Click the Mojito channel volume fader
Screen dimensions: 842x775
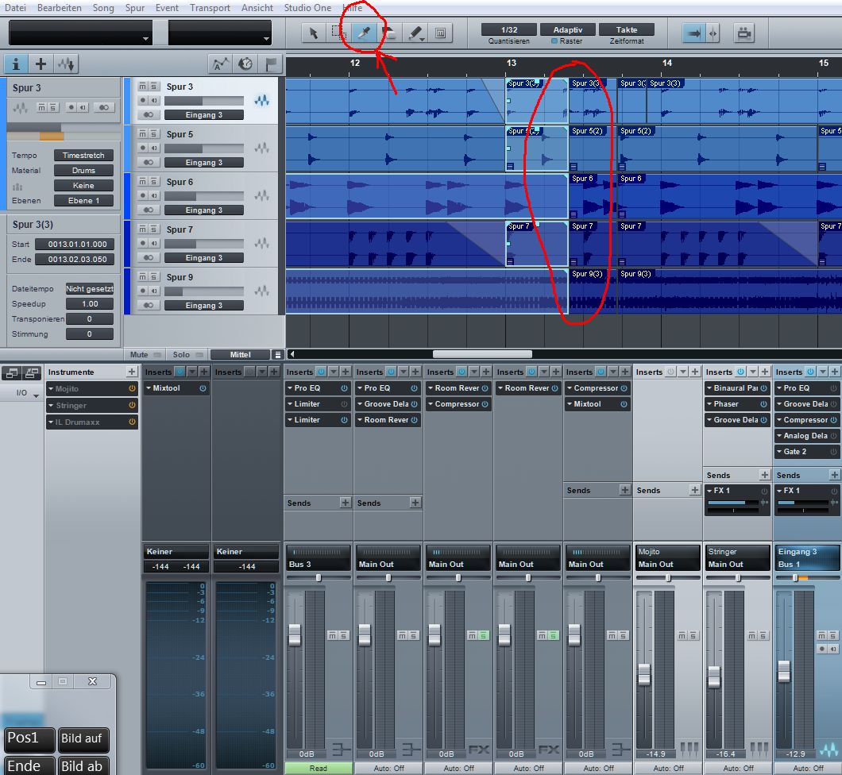644,673
